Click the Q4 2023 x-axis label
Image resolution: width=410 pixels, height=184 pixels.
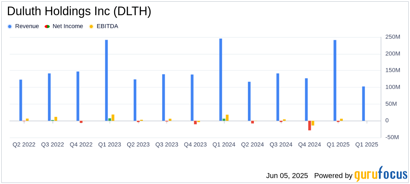point(195,145)
